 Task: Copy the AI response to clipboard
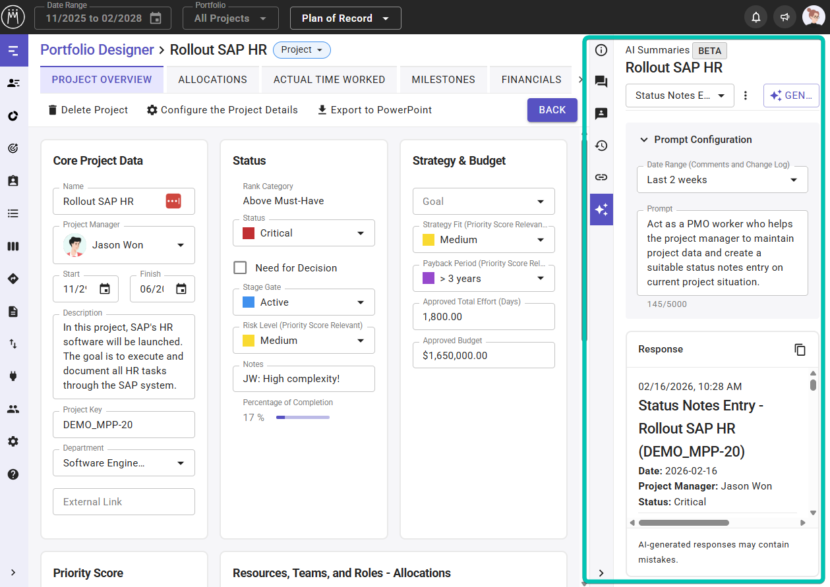tap(800, 349)
